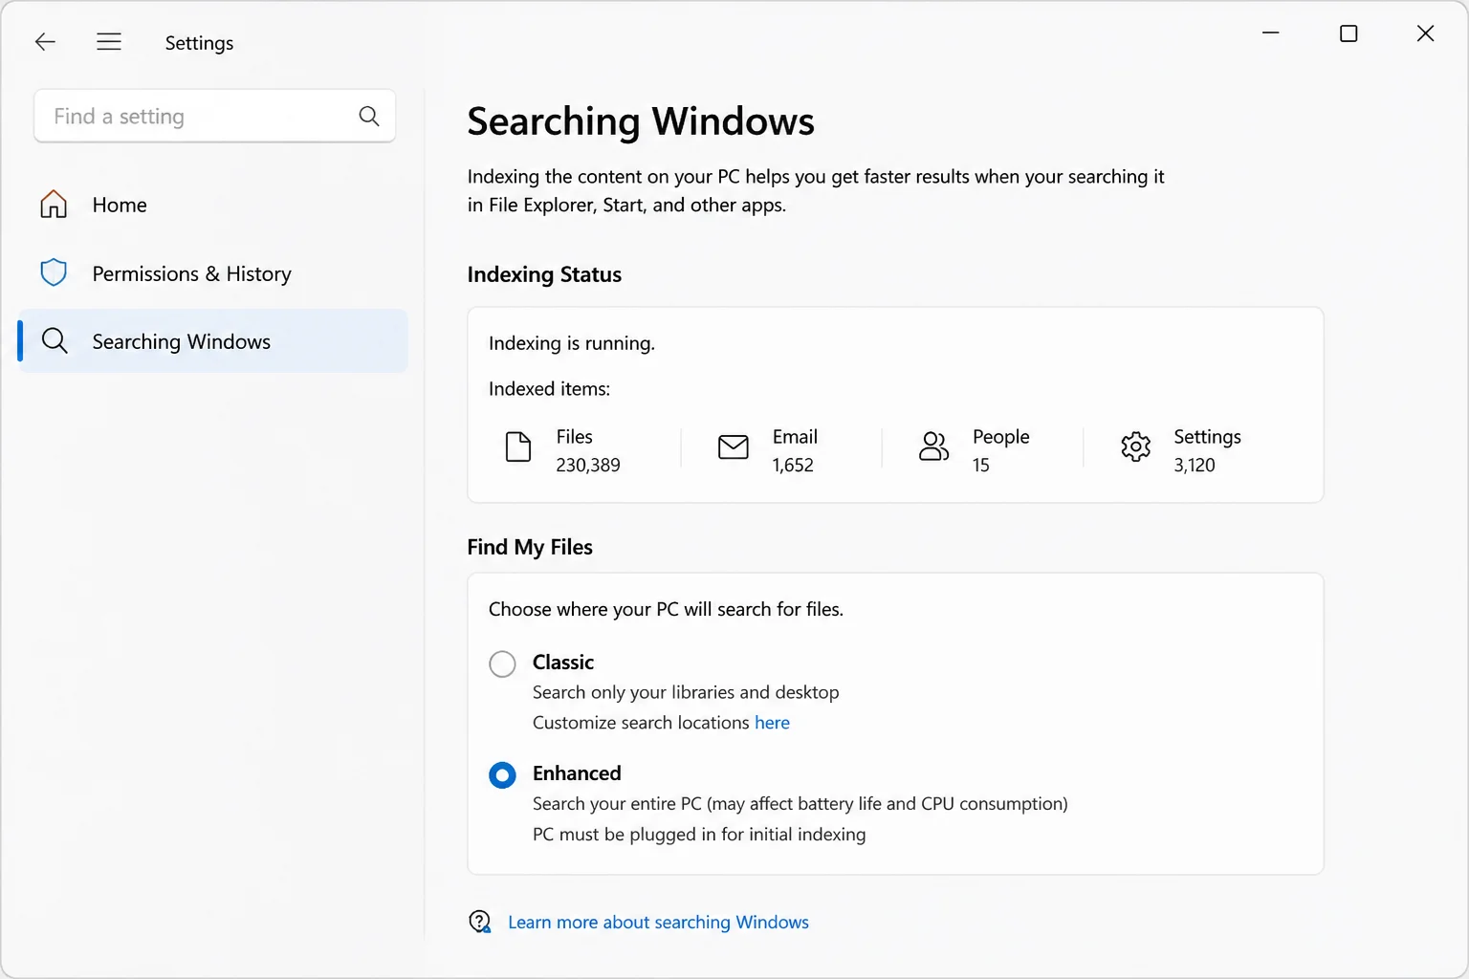Close the Settings window

tap(1425, 33)
